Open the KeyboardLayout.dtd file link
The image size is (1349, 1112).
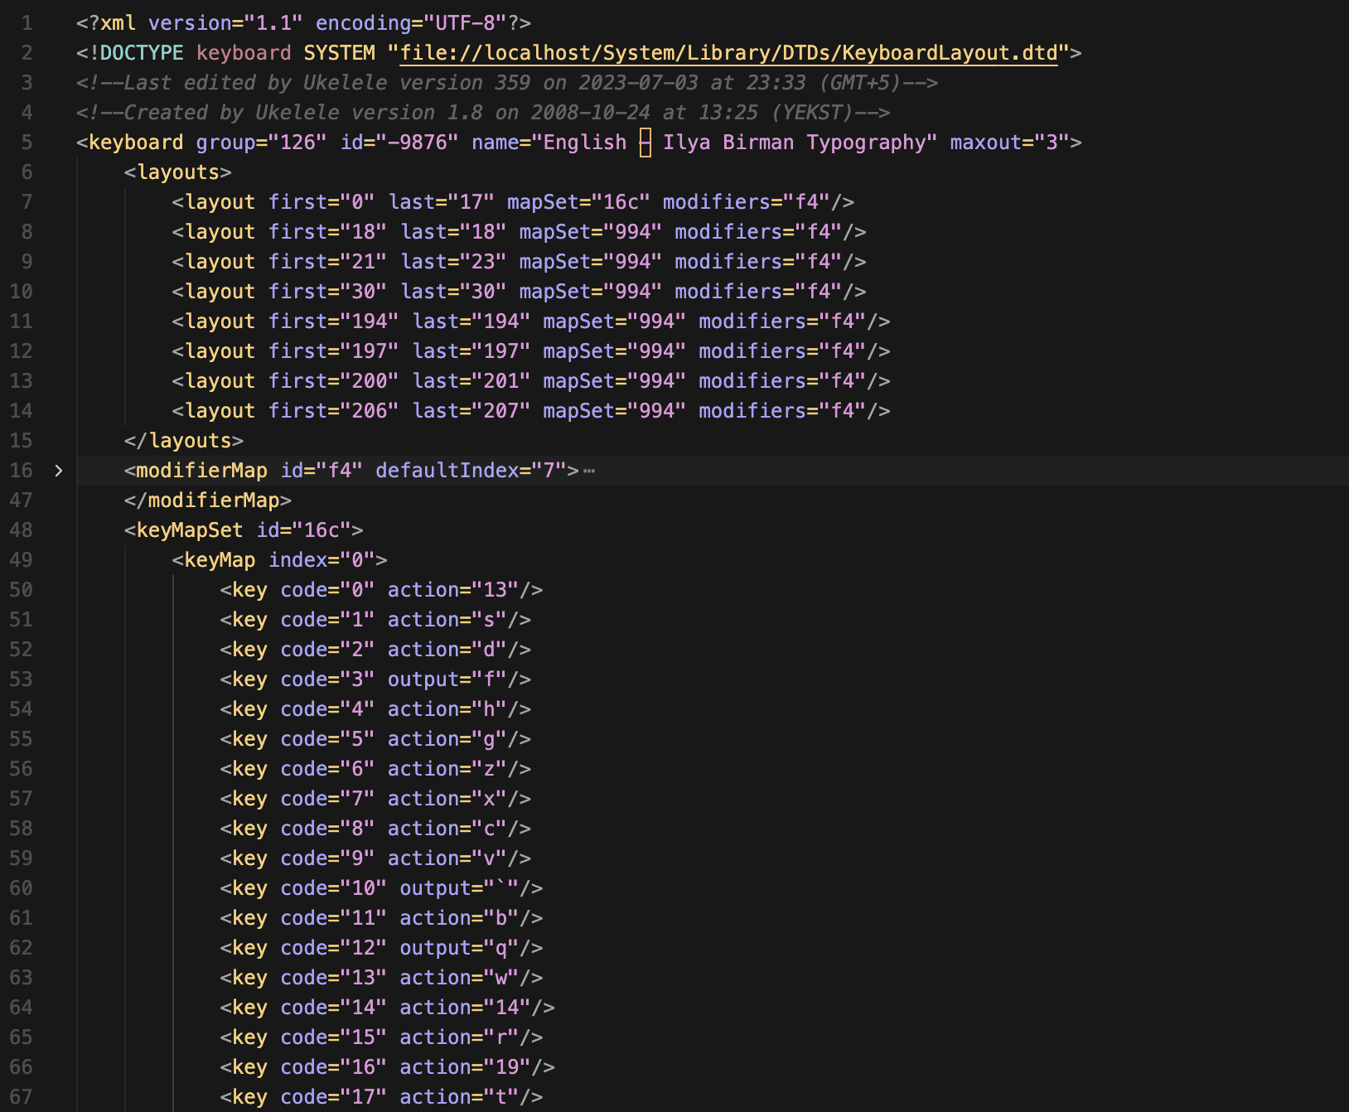(x=728, y=53)
